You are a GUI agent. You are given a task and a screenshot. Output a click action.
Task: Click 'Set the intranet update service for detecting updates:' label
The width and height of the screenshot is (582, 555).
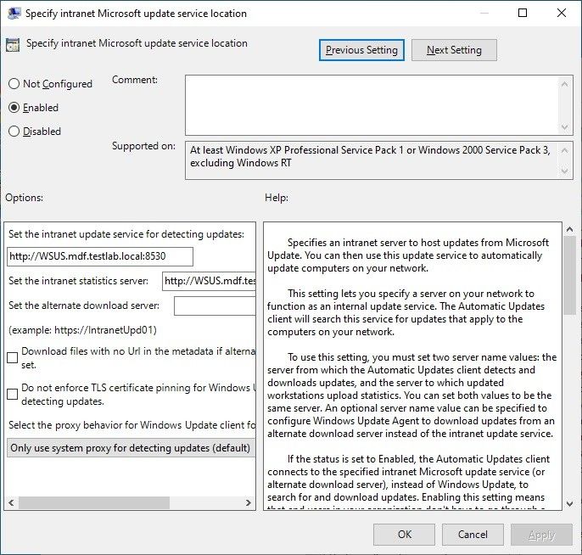pos(126,234)
